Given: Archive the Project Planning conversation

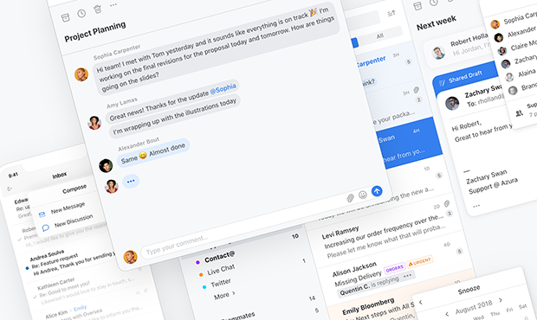Looking at the screenshot, I should 66,17.
